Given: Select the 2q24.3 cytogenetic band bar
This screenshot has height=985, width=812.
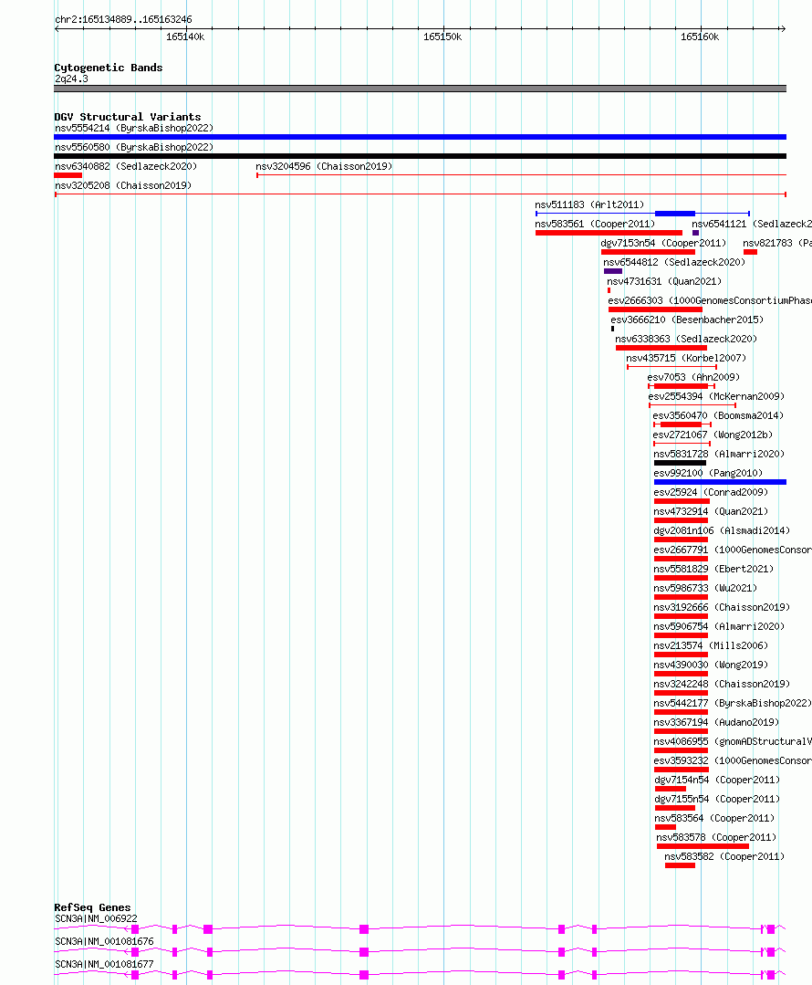Looking at the screenshot, I should (420, 89).
